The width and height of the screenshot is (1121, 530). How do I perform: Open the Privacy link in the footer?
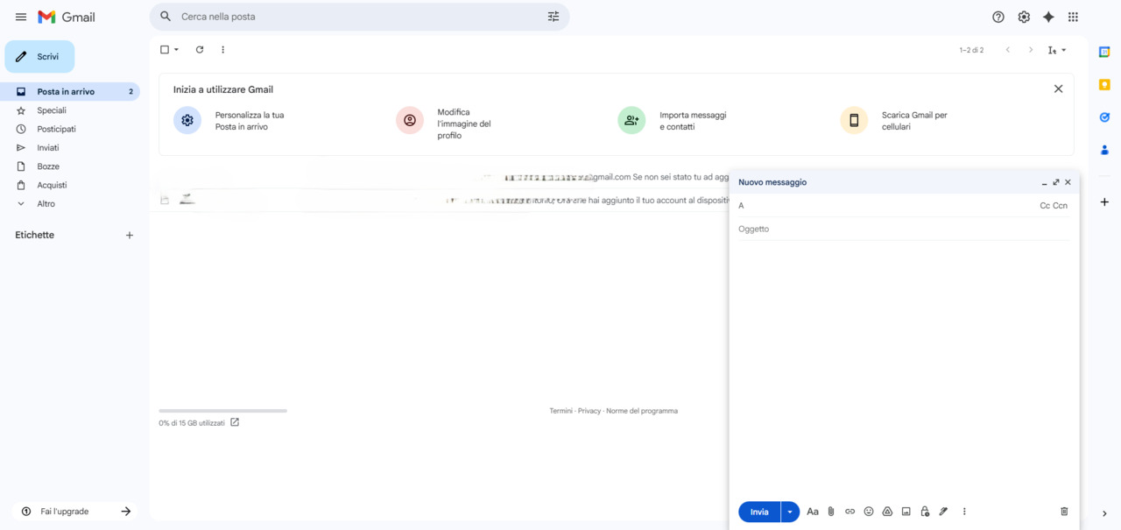589,410
